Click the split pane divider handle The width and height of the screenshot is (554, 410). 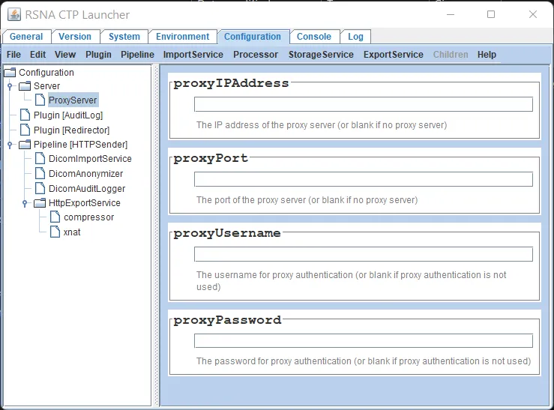coord(156,235)
